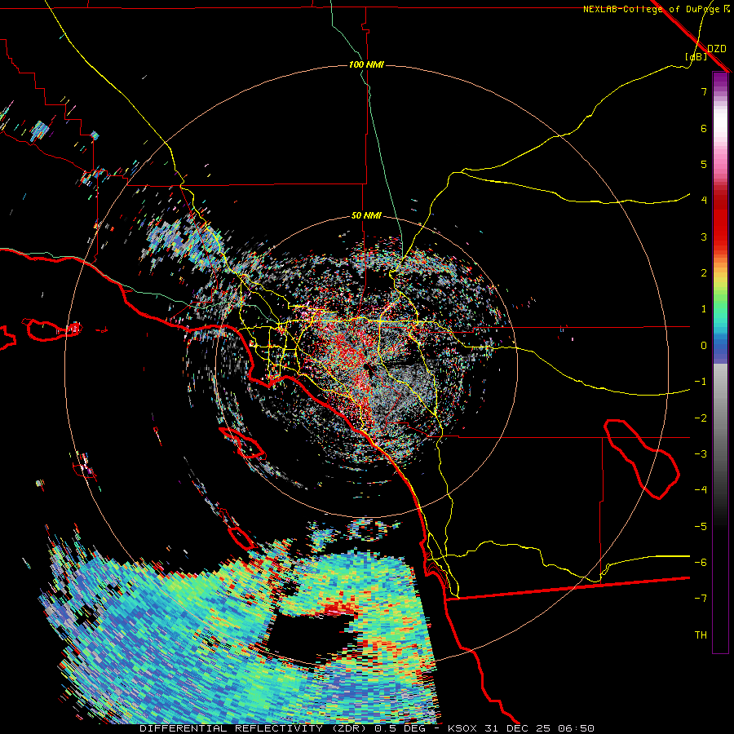Click the [dB] unit label
This screenshot has width=734, height=734.
coord(696,57)
